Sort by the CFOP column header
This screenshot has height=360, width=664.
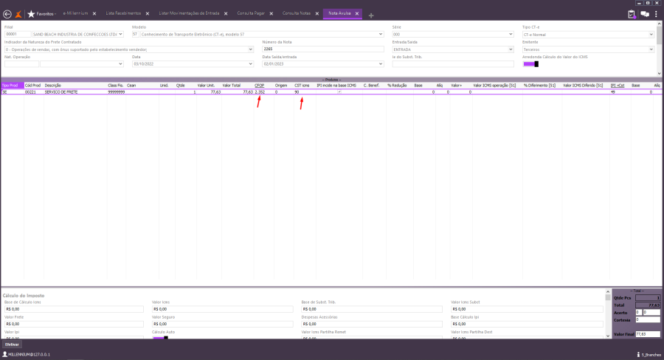click(259, 86)
